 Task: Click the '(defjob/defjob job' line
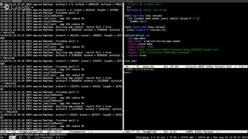click(x=137, y=36)
